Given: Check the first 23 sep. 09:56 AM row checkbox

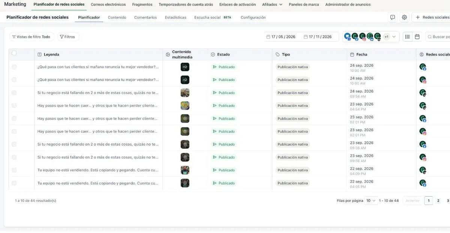Looking at the screenshot, I should pos(14,144).
